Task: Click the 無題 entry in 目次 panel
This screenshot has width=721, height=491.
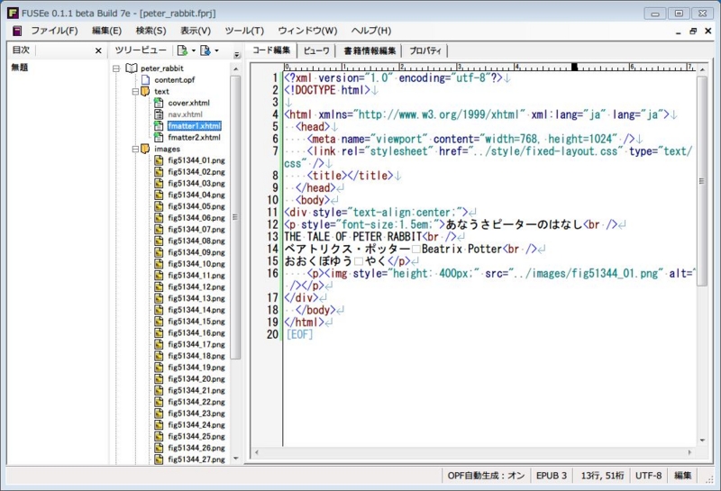Action: click(x=20, y=68)
